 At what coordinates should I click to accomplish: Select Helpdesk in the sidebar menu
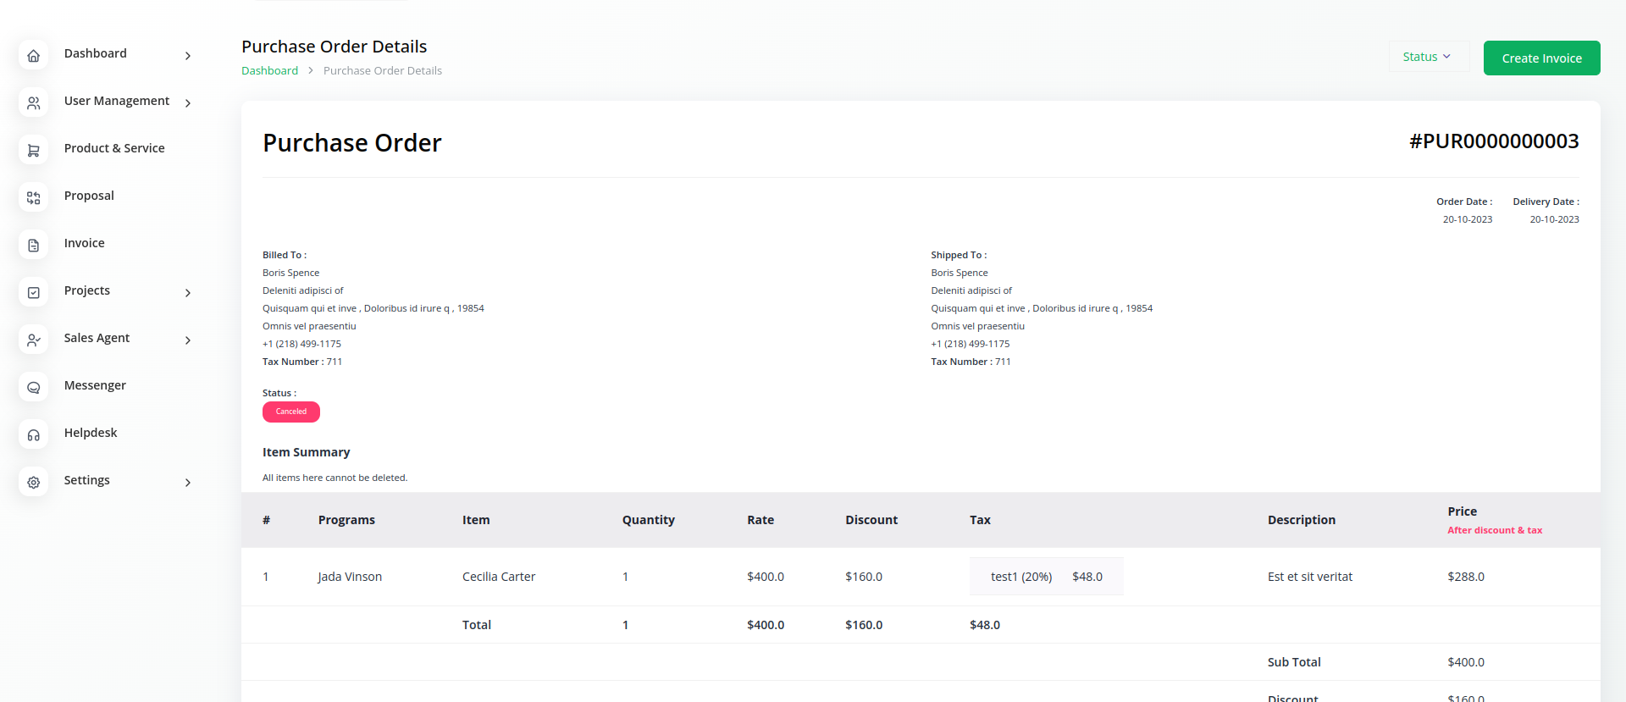click(x=91, y=433)
